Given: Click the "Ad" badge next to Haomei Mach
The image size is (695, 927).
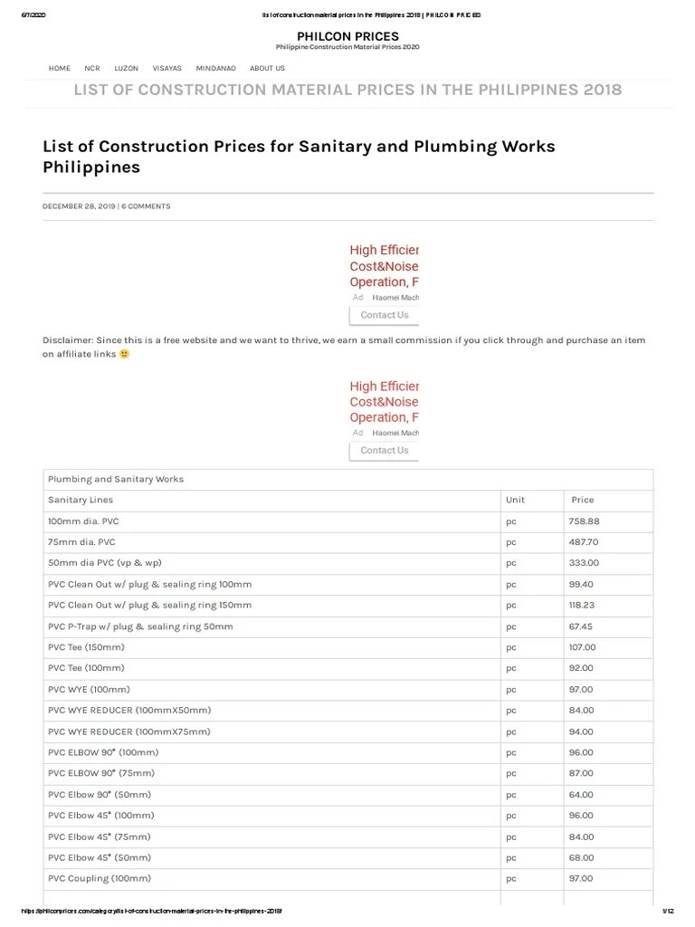Looking at the screenshot, I should (x=357, y=297).
